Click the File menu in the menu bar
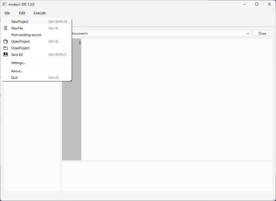The height and width of the screenshot is (201, 276). tap(7, 13)
